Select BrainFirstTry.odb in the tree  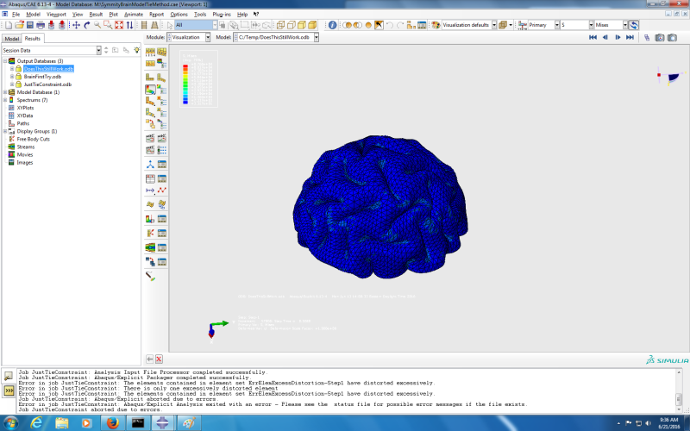point(42,77)
